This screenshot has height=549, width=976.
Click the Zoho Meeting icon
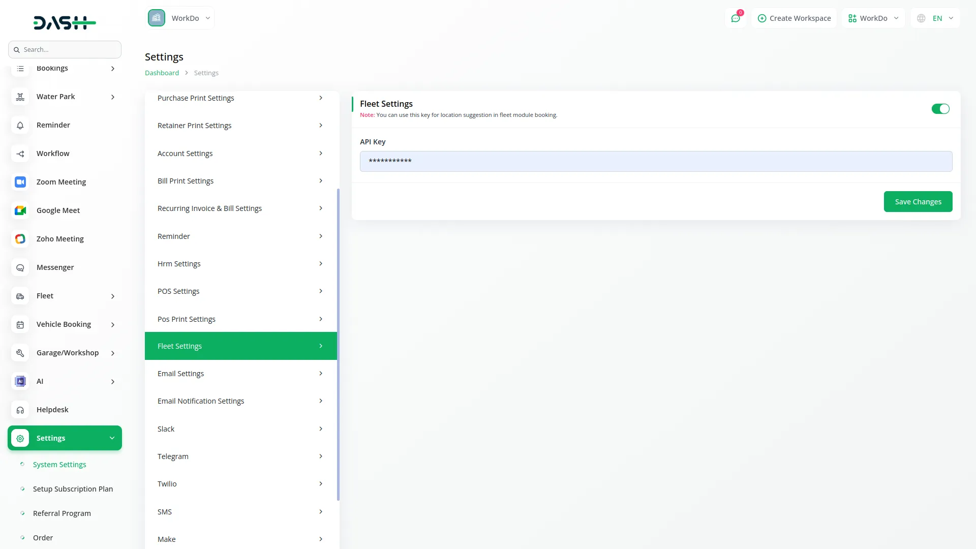(20, 239)
